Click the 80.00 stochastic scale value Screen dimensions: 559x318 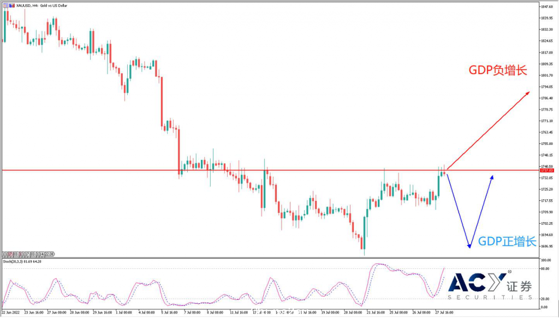coord(545,269)
